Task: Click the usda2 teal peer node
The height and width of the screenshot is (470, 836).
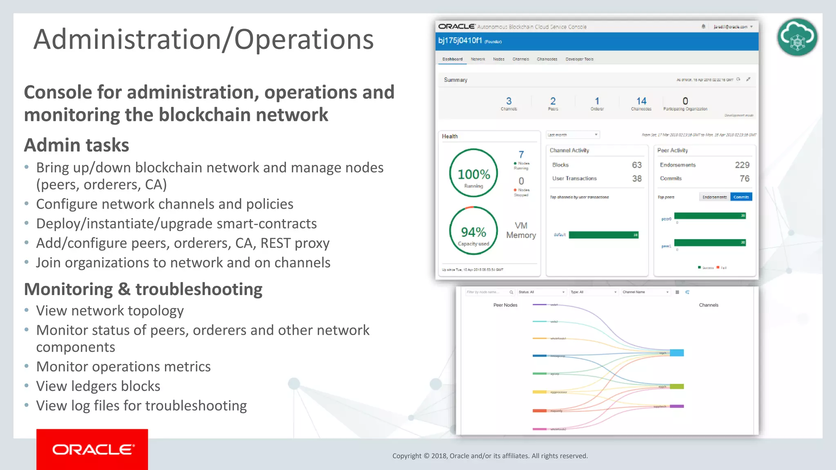Action: pos(540,321)
